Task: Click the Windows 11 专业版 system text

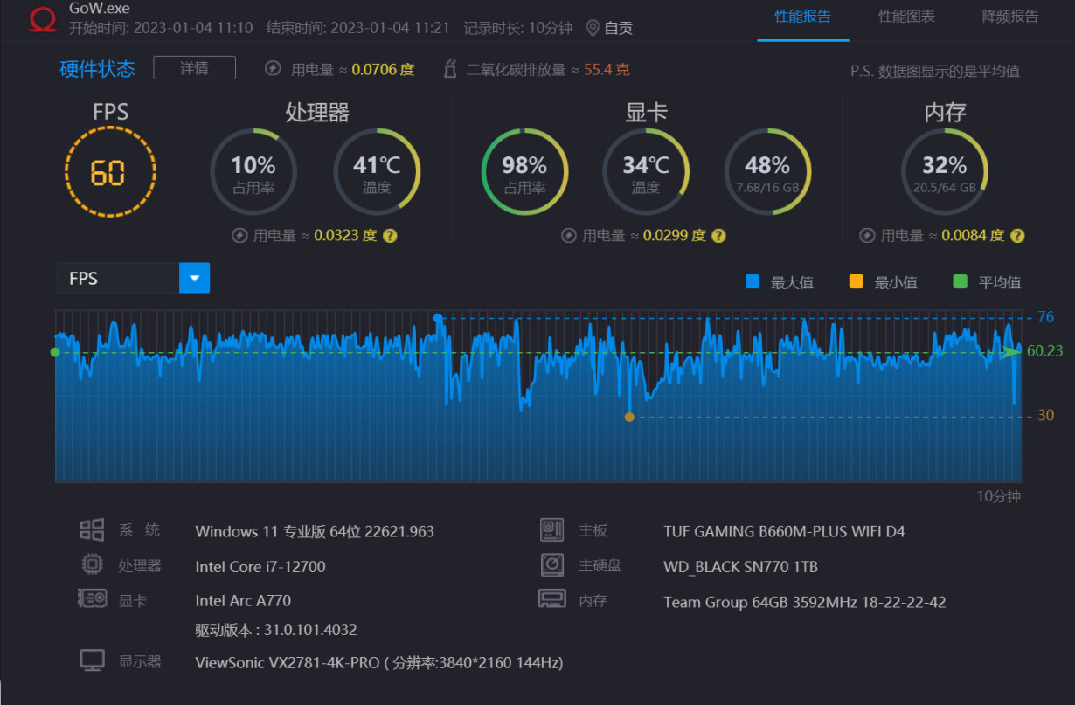Action: click(x=315, y=531)
